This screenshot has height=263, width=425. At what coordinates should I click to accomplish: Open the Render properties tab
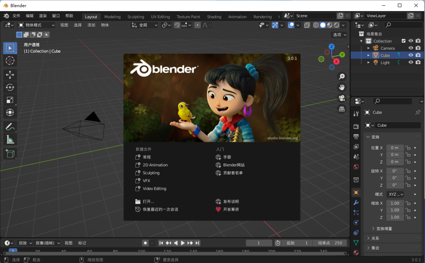(x=356, y=126)
